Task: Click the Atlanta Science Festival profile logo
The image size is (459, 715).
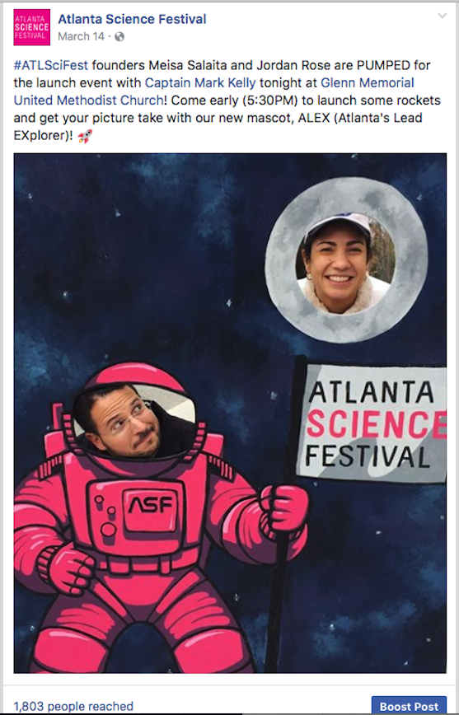Action: point(32,27)
